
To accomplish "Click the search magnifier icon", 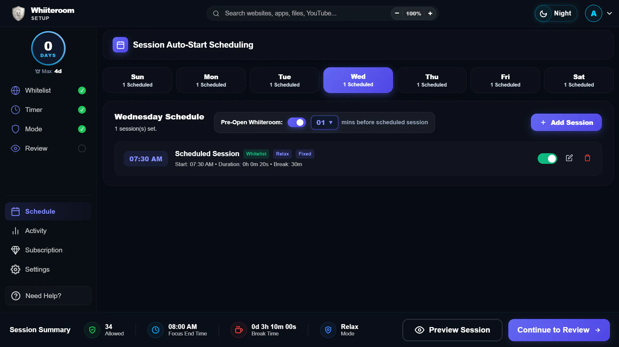I will (x=216, y=14).
